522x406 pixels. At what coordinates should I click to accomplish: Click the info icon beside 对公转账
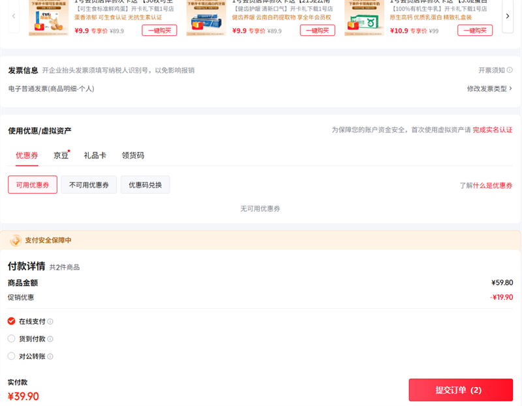(x=50, y=356)
